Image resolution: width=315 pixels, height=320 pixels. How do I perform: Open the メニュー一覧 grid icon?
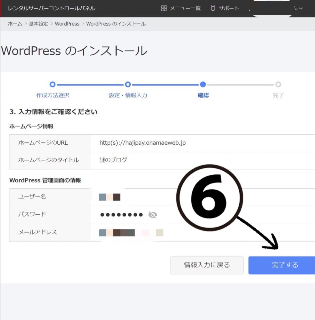click(x=164, y=8)
